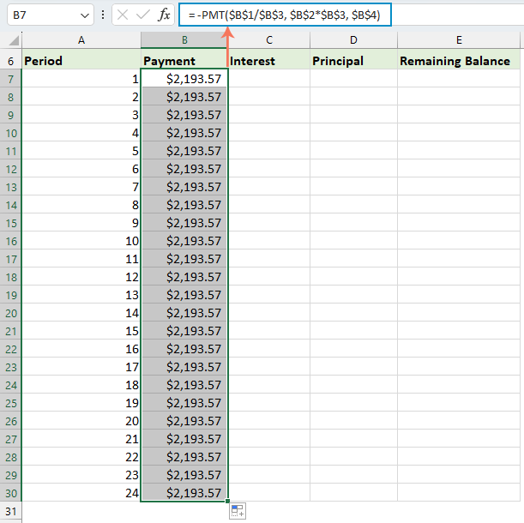
Task: Click the Principal header cell
Action: coord(353,61)
